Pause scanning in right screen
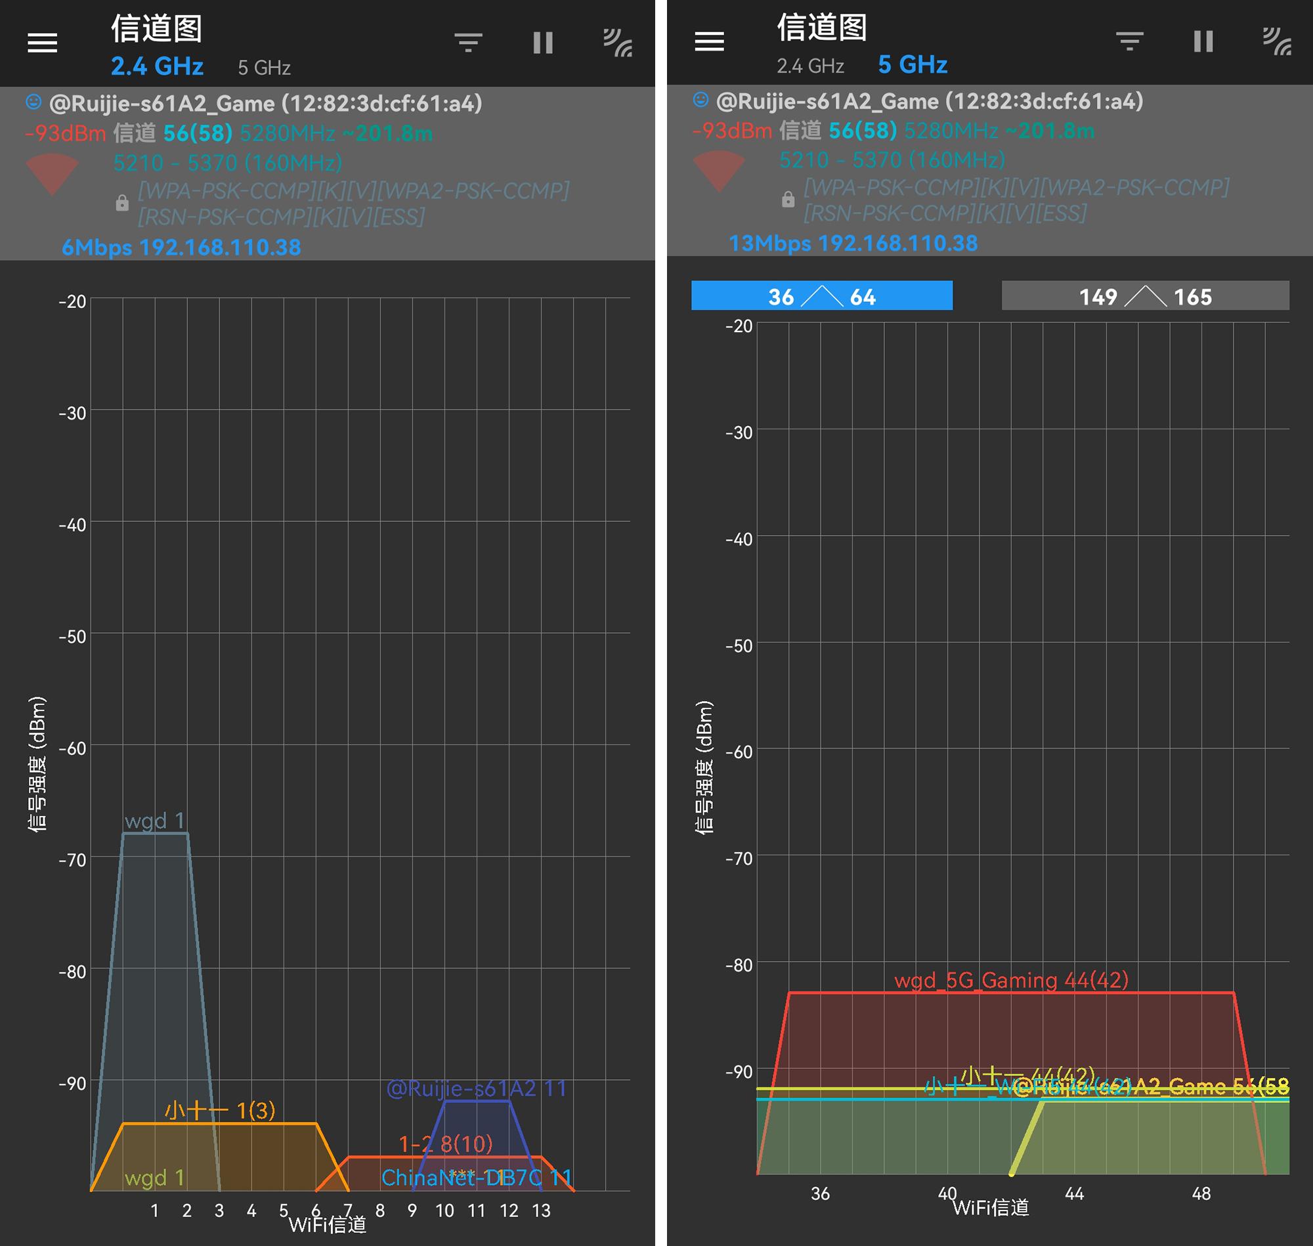 pos(1203,41)
